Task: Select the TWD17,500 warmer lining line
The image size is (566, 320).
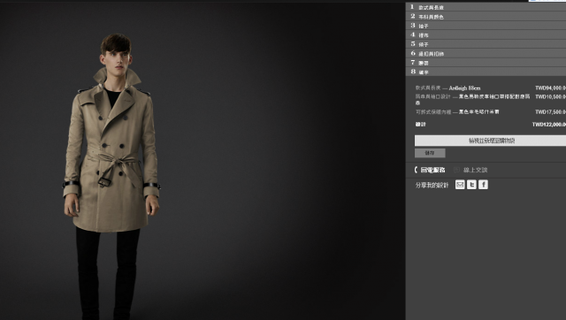Action: [x=490, y=112]
